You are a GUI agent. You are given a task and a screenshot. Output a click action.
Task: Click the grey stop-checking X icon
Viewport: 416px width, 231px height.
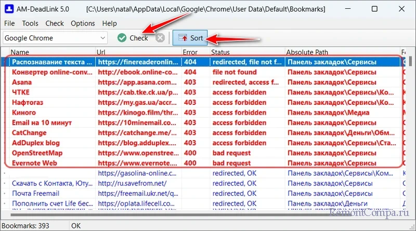point(161,38)
